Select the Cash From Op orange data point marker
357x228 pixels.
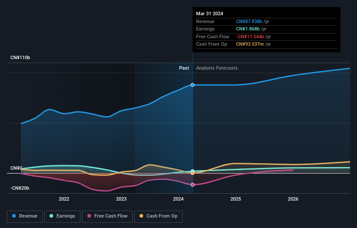point(193,173)
